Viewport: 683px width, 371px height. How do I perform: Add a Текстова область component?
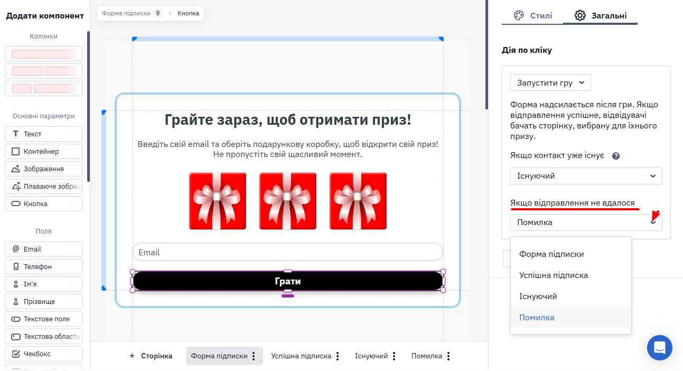tap(43, 336)
